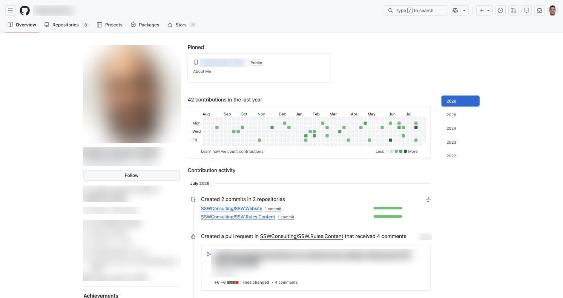
Task: Click the commits activity timeline icon
Action: [193, 199]
